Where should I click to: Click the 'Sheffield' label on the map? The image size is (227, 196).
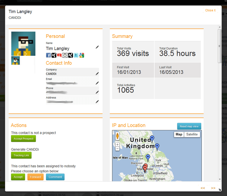pos(161,173)
